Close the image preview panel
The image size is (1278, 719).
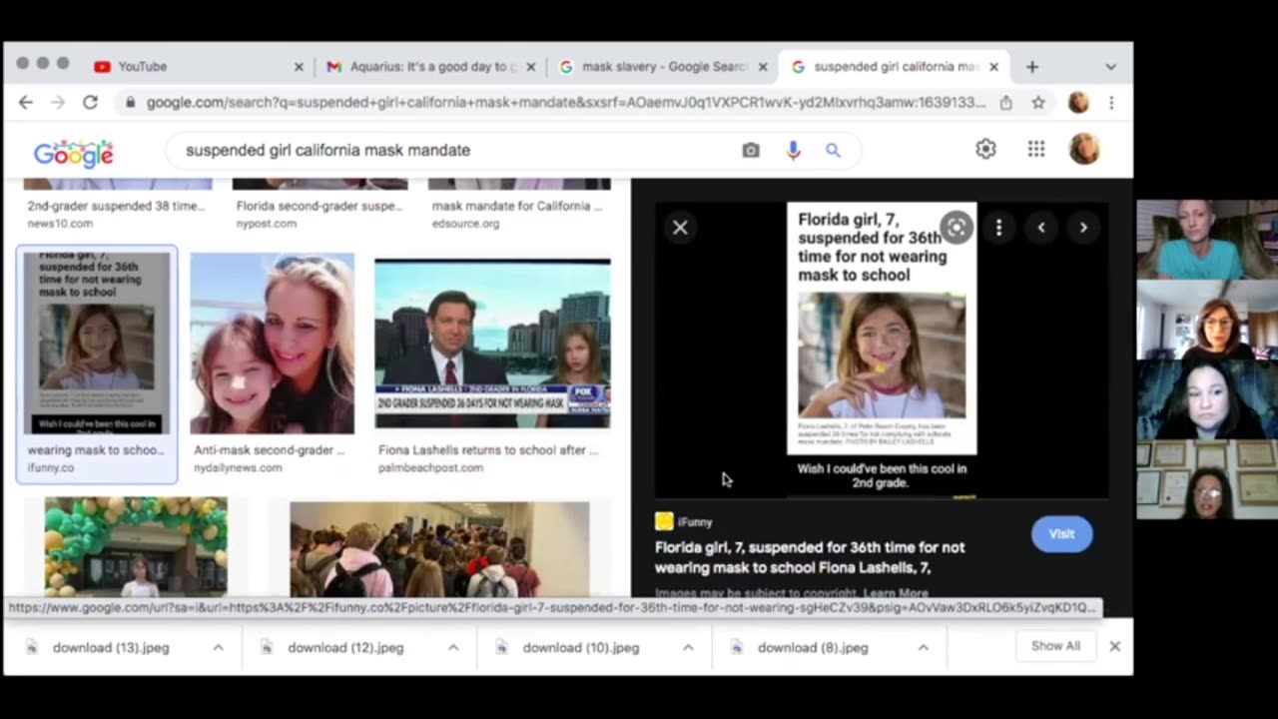(680, 228)
